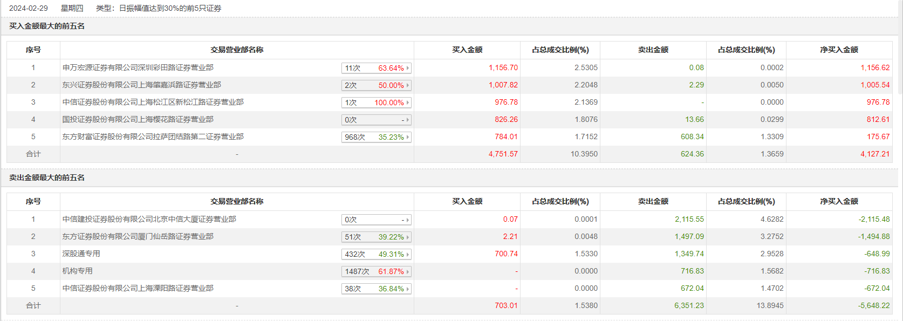
Task: Open 中信建投证券北京中信大厦营业部 link
Action: coord(149,219)
